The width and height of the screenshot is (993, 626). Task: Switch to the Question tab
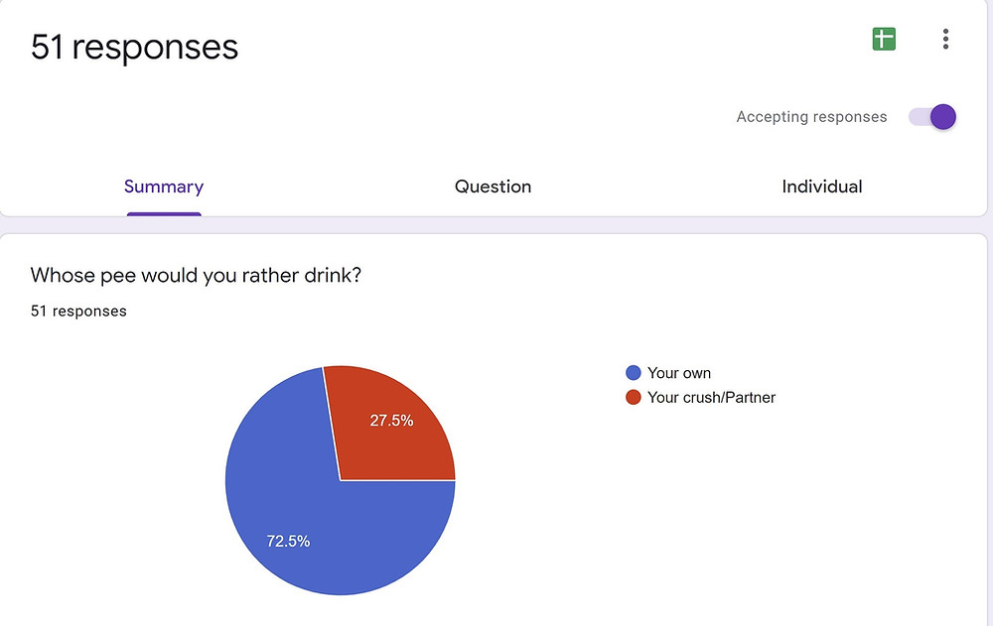pos(493,187)
